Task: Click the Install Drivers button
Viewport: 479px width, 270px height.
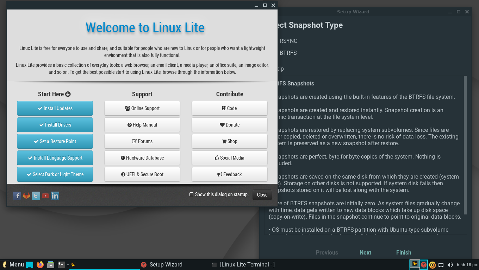Action: click(55, 125)
